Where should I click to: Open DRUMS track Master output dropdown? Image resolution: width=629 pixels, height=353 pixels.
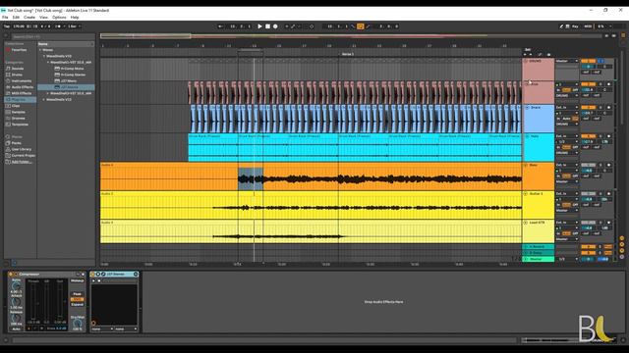point(567,61)
